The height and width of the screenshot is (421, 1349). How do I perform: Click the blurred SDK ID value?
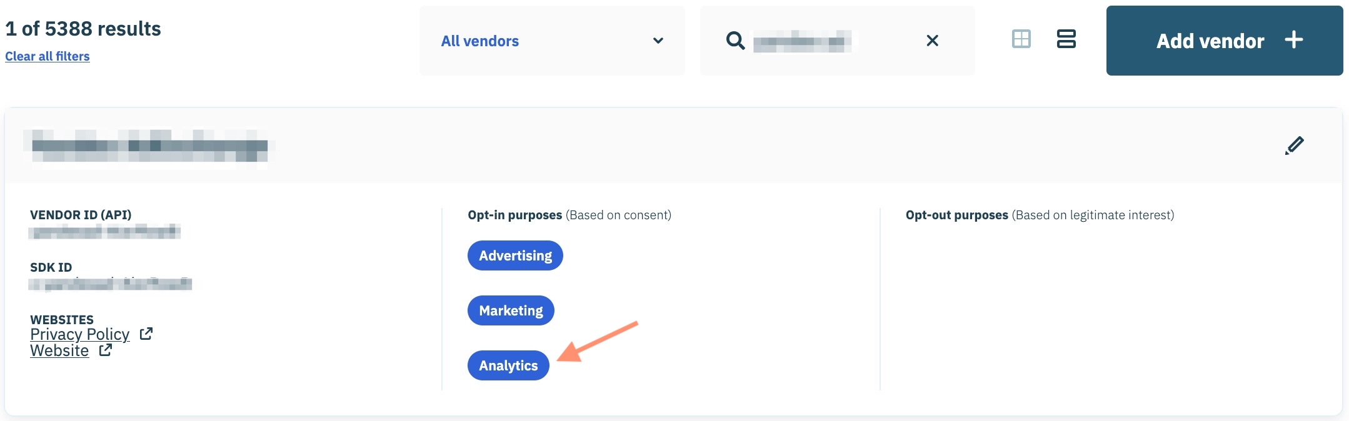coord(111,284)
